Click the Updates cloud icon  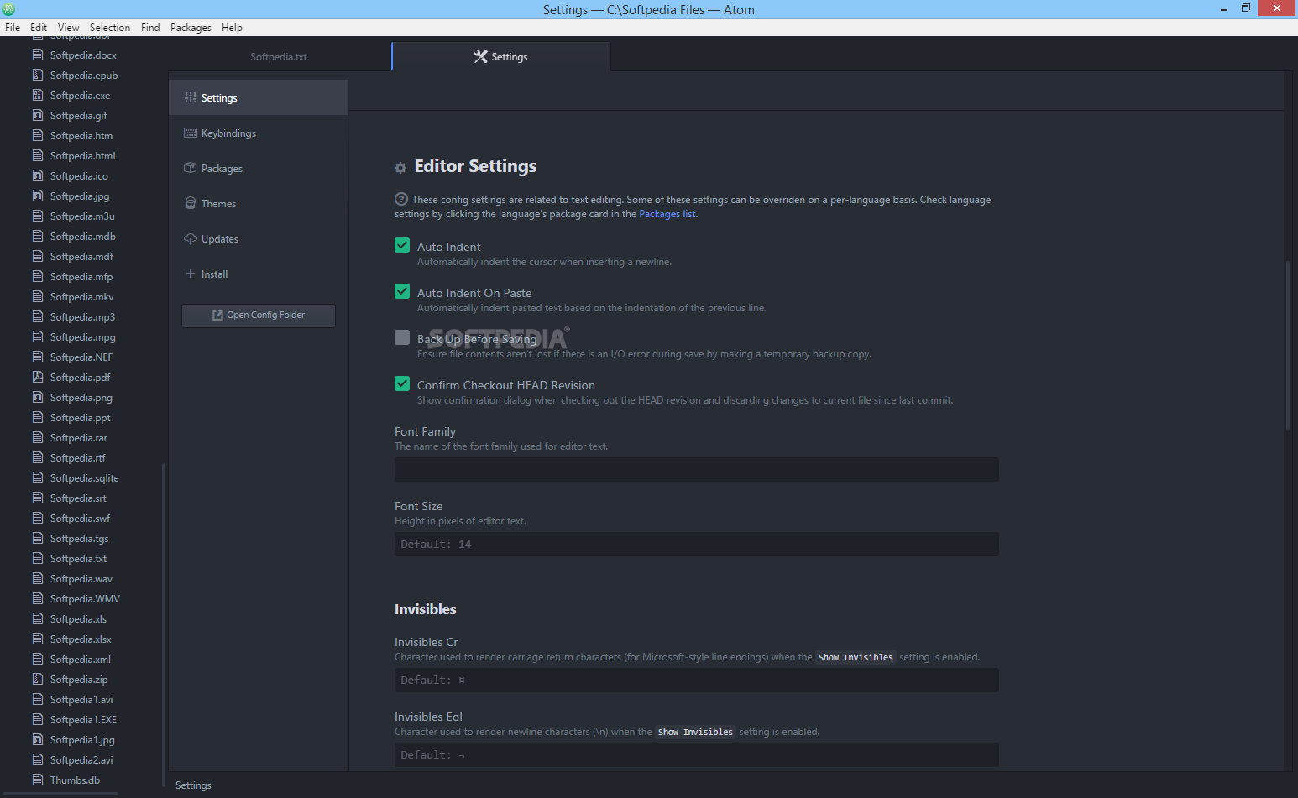pyautogui.click(x=191, y=239)
